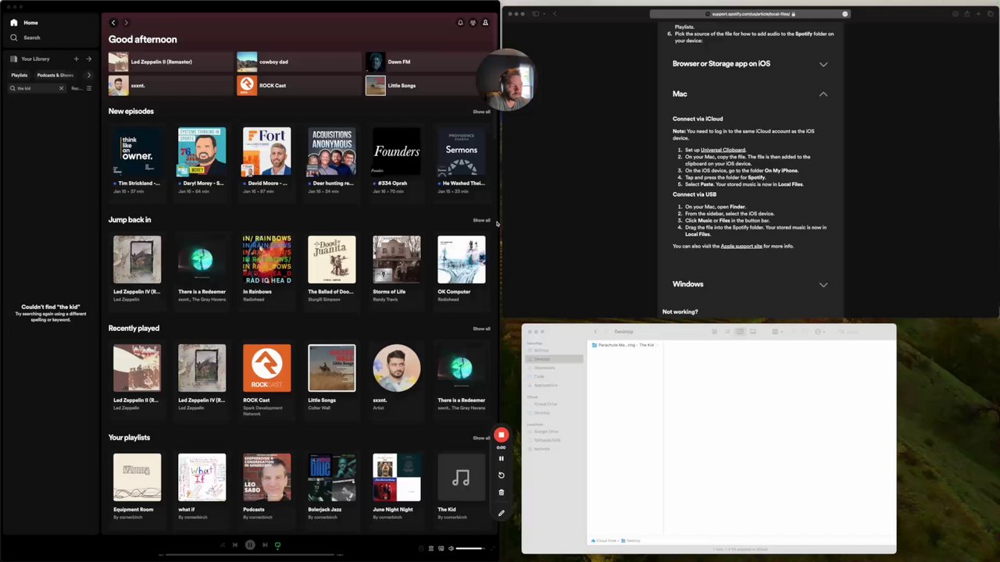The height and width of the screenshot is (562, 1000).
Task: Clear the library search text
Action: tap(61, 88)
